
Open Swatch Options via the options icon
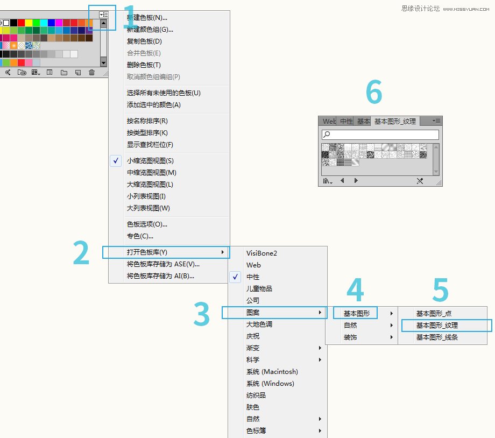[49, 72]
